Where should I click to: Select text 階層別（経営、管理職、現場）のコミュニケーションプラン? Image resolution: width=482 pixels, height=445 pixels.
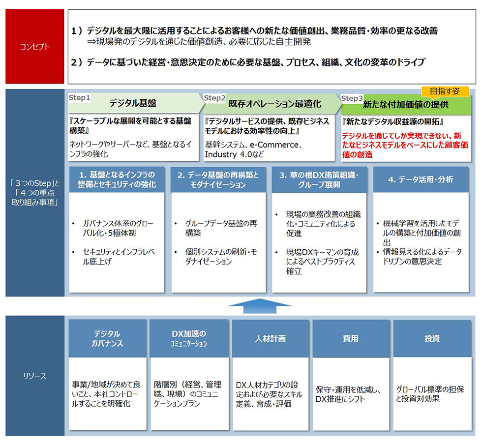point(187,394)
